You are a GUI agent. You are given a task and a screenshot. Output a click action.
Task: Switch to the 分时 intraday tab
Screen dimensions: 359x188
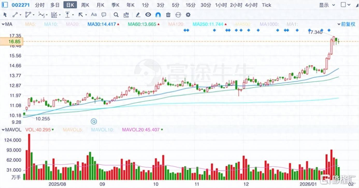point(40,5)
